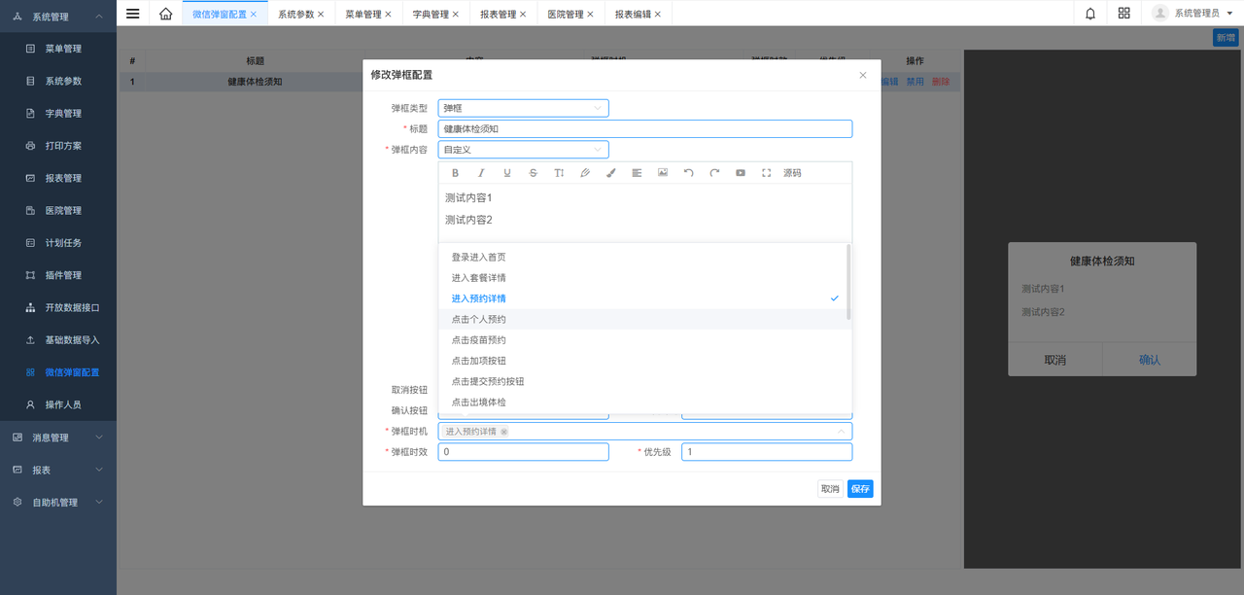Expand the 弹框内容 dropdown showing 自定义
The width and height of the screenshot is (1244, 595).
(x=523, y=150)
